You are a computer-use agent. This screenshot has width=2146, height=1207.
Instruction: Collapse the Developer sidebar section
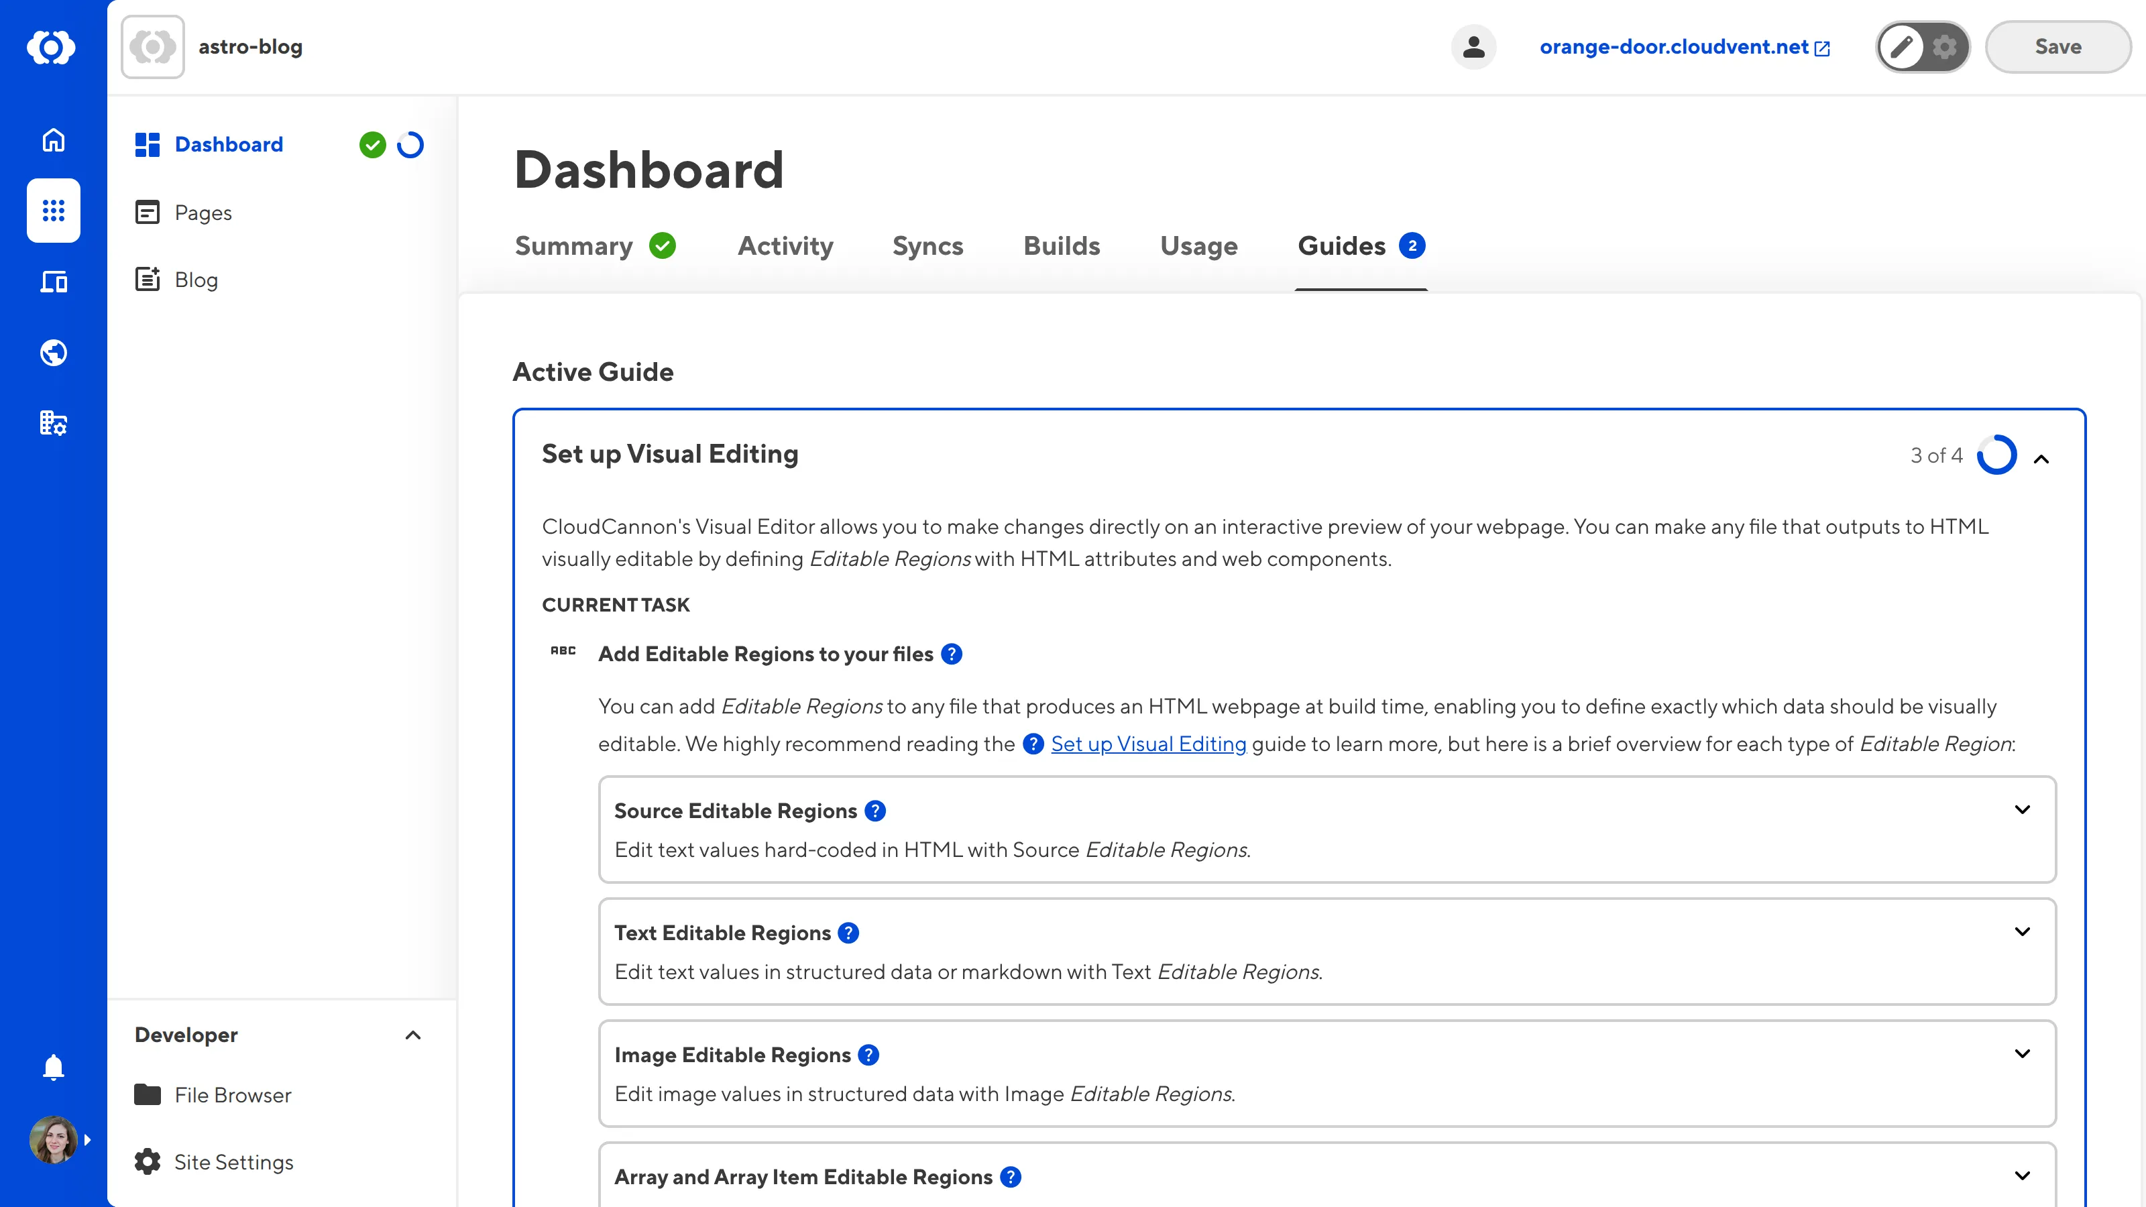click(414, 1035)
